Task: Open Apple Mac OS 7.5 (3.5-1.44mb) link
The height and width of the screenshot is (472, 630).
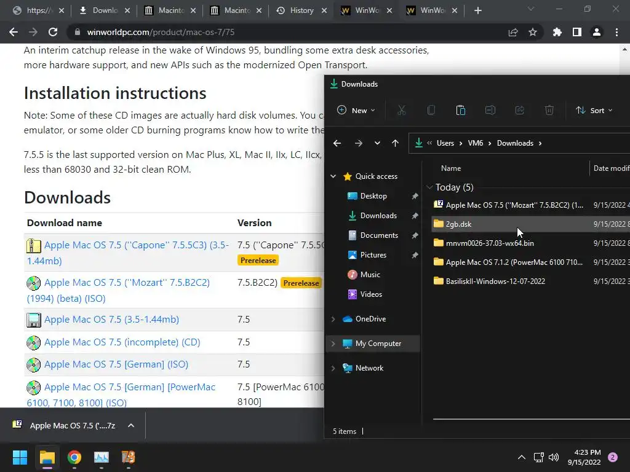Action: tap(111, 320)
